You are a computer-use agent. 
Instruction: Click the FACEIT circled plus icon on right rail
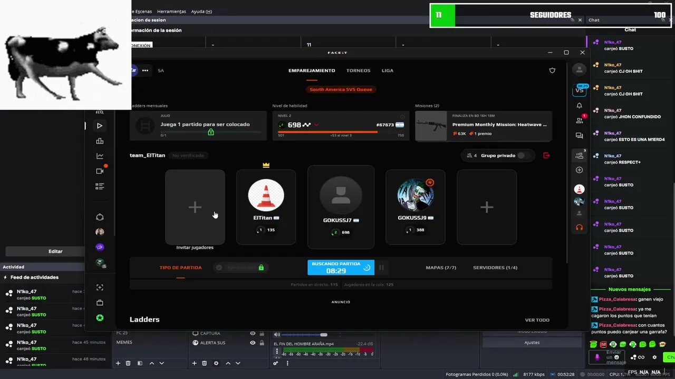tap(579, 170)
